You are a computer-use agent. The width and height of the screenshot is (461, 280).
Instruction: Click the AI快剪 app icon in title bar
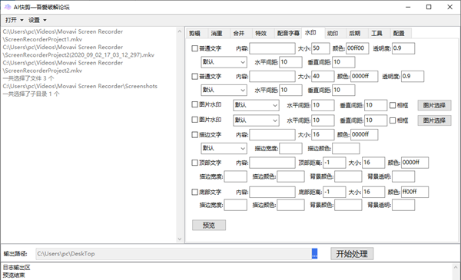(8, 7)
